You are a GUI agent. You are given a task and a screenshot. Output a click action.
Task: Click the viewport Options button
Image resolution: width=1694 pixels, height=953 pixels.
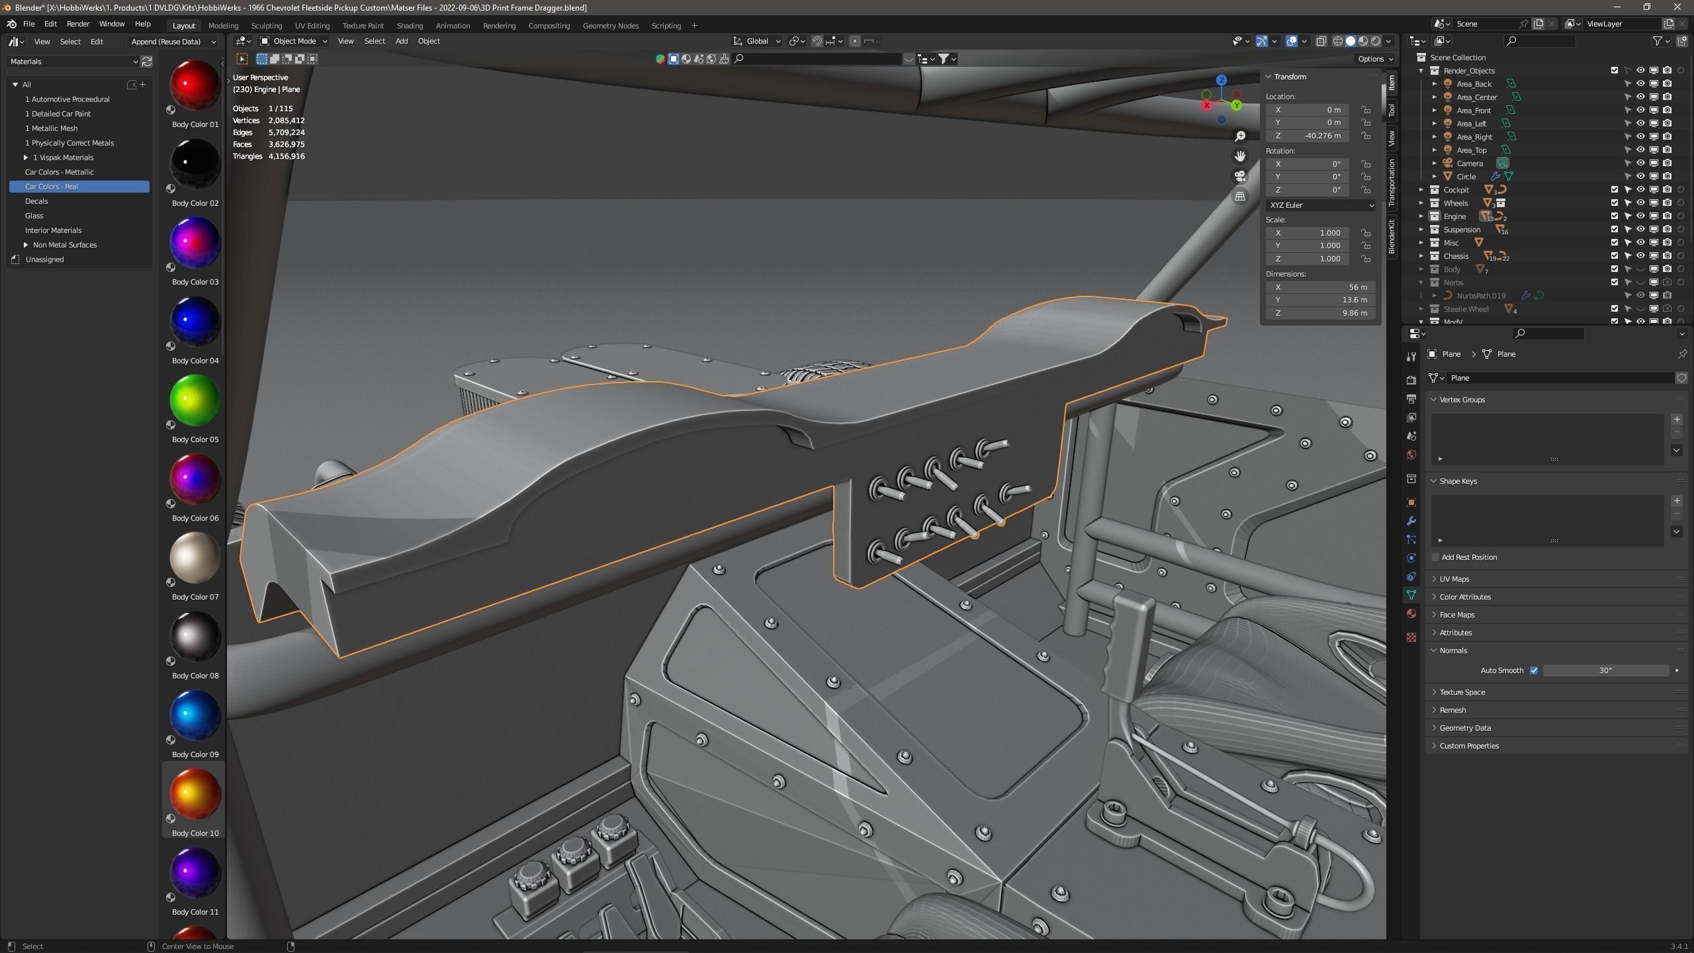[1370, 59]
